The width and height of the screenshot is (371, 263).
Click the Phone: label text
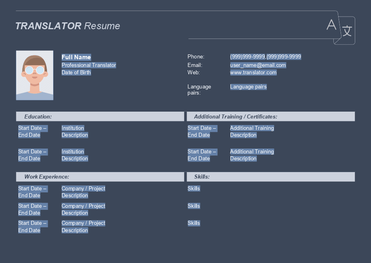coord(196,56)
